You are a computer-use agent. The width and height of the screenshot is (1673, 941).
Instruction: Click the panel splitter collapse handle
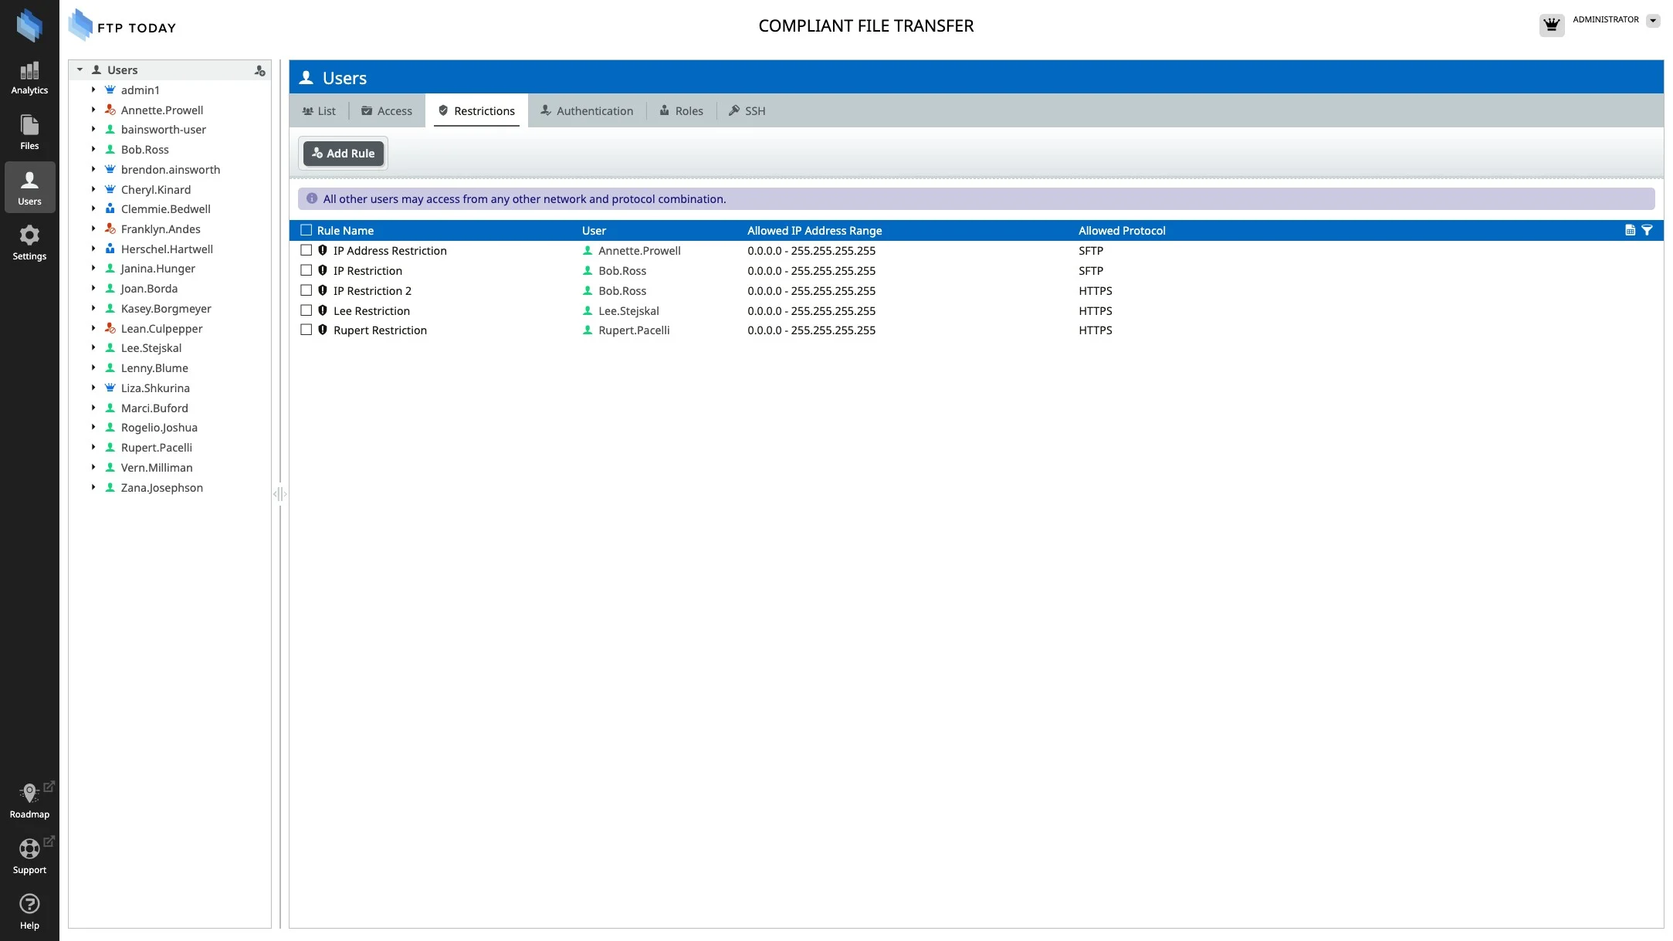279,494
